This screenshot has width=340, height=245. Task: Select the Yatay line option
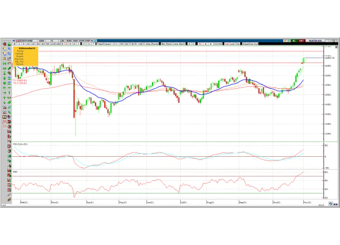coord(107,43)
